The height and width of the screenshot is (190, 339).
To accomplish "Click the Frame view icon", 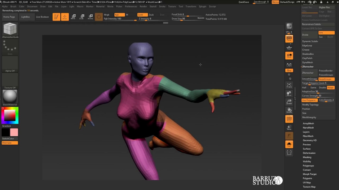I will [x=289, y=85].
